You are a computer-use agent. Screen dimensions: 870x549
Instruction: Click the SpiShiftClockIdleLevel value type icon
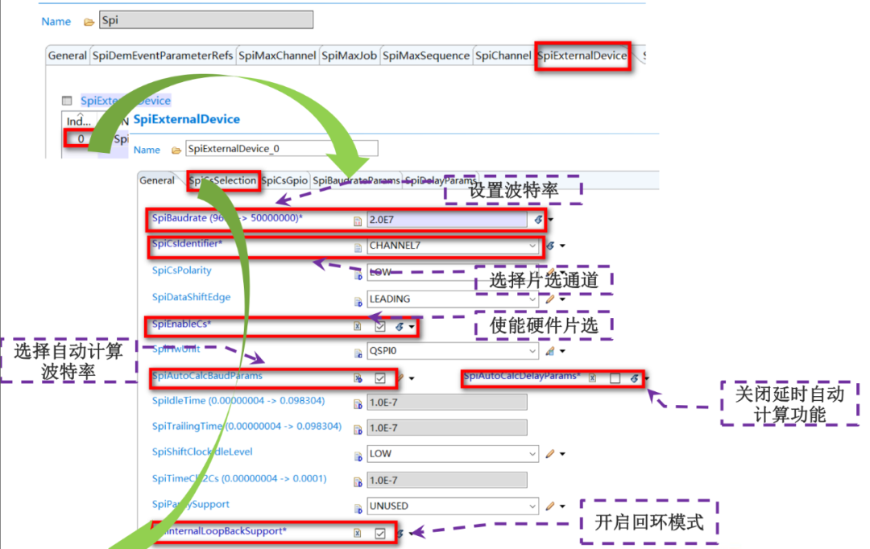(x=358, y=456)
